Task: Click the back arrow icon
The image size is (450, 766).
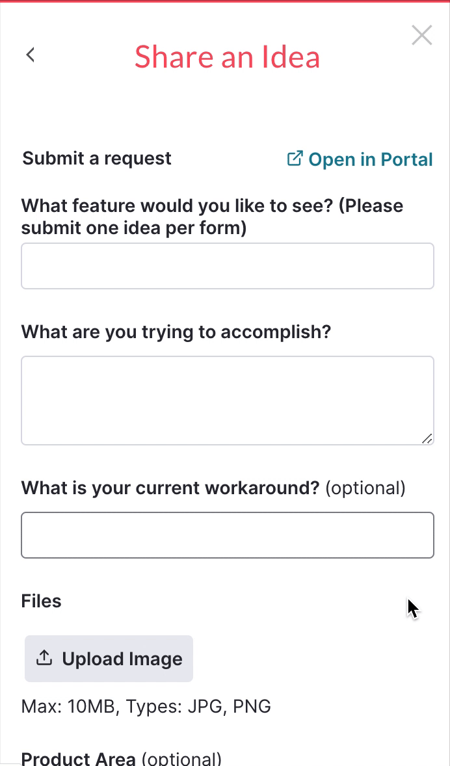Action: pyautogui.click(x=30, y=55)
